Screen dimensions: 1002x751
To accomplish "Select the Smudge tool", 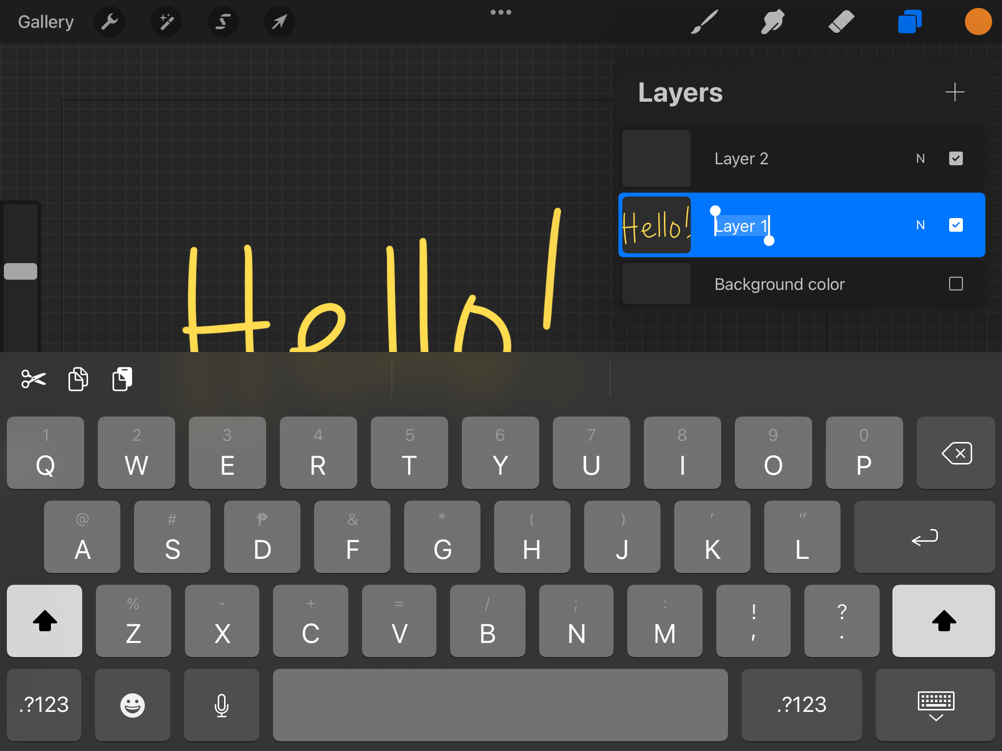I will [773, 22].
